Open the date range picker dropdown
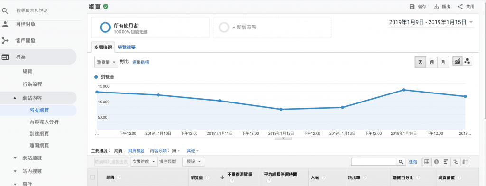Viewport: 486px width, 186px height. 431,22
